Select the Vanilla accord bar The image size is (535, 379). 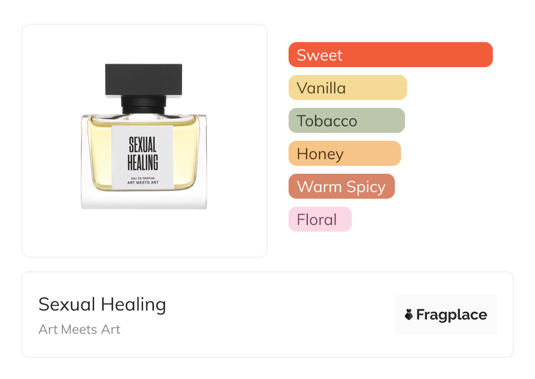pyautogui.click(x=347, y=88)
